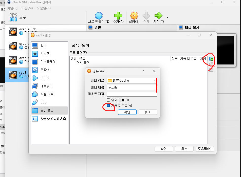Viewport: 241px width, 177px height.
Task: Open 시스템 settings category
Action: [49, 54]
